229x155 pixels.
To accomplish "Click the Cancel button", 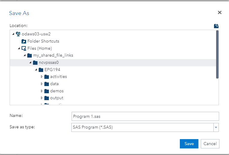I will (210, 144).
